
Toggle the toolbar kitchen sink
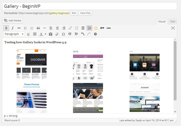89,28
